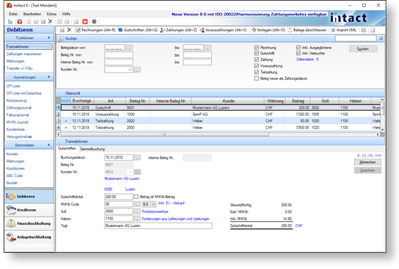The width and height of the screenshot is (399, 269).
Task: Open the Bearbeiten menu
Action: [32, 14]
